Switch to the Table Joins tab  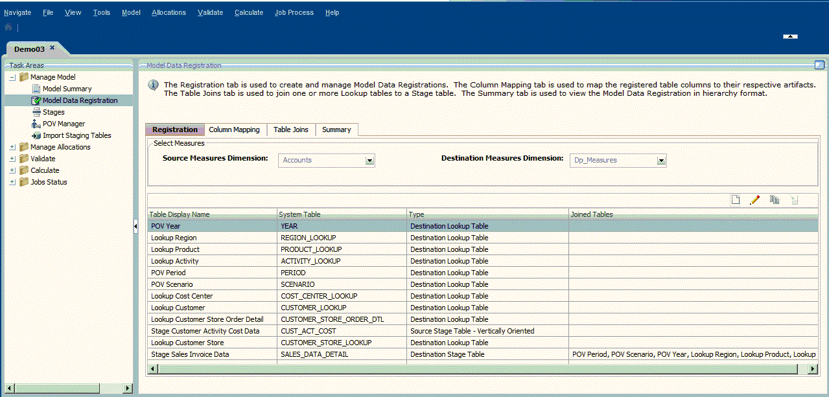(x=291, y=130)
